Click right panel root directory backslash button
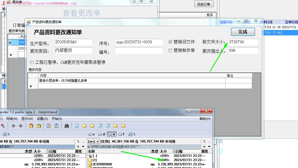Viewport: 298px width, 168px height. (x=204, y=141)
